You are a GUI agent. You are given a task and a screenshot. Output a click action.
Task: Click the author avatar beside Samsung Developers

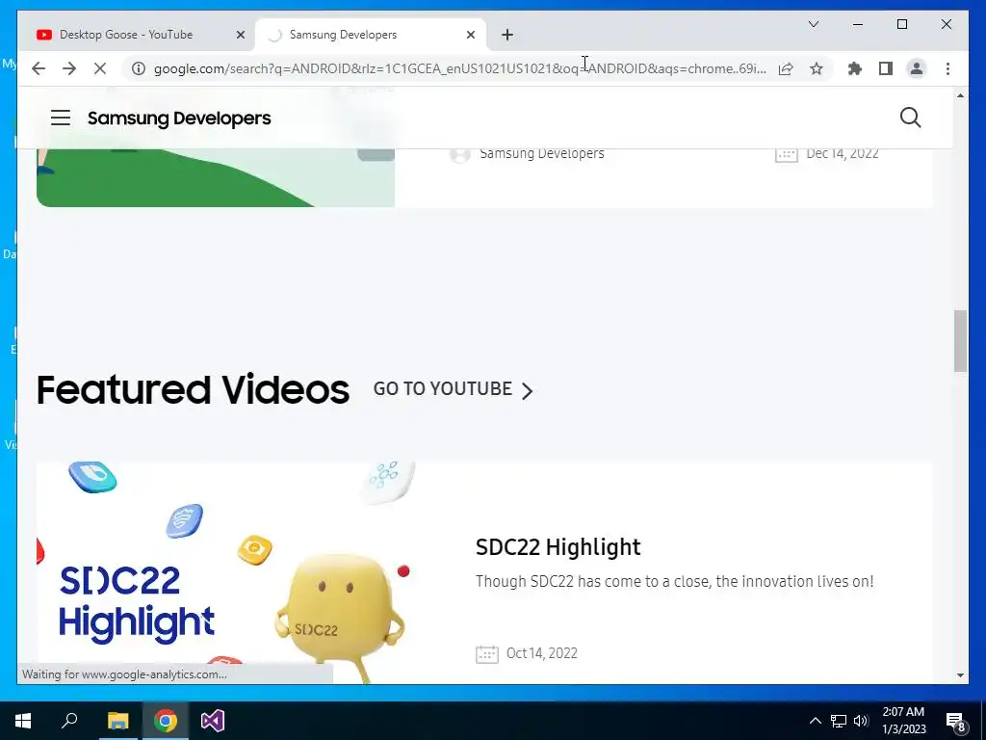click(459, 154)
